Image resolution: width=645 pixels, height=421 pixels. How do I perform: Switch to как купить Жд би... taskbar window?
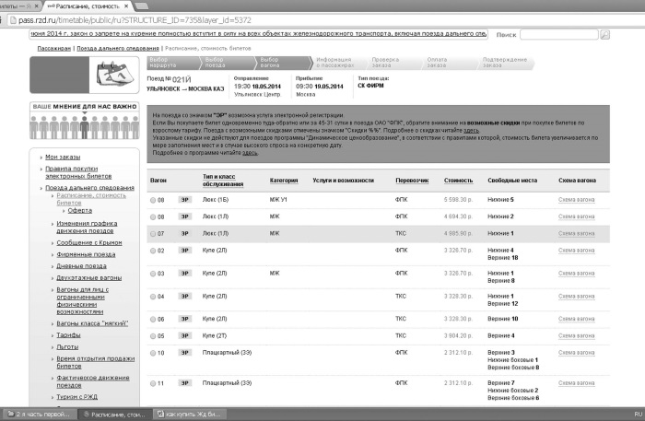click(x=189, y=414)
